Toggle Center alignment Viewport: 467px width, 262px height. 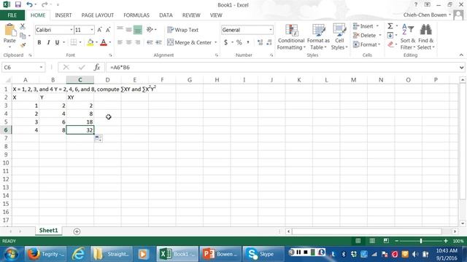click(x=128, y=42)
